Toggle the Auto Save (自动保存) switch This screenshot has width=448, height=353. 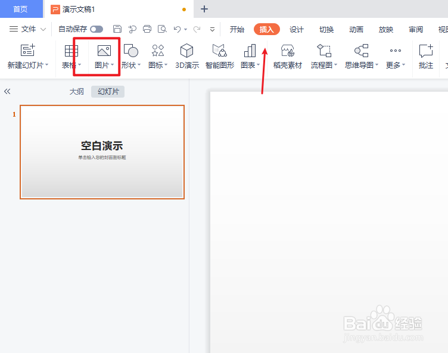[x=97, y=29]
